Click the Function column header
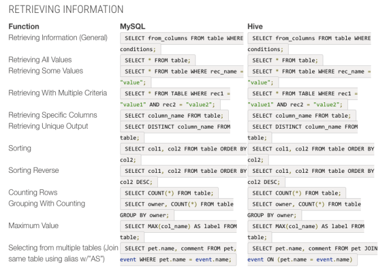 coord(24,26)
